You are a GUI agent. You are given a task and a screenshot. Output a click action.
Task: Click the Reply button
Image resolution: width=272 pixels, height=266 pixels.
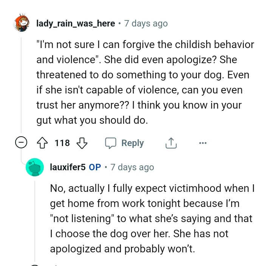125,143
